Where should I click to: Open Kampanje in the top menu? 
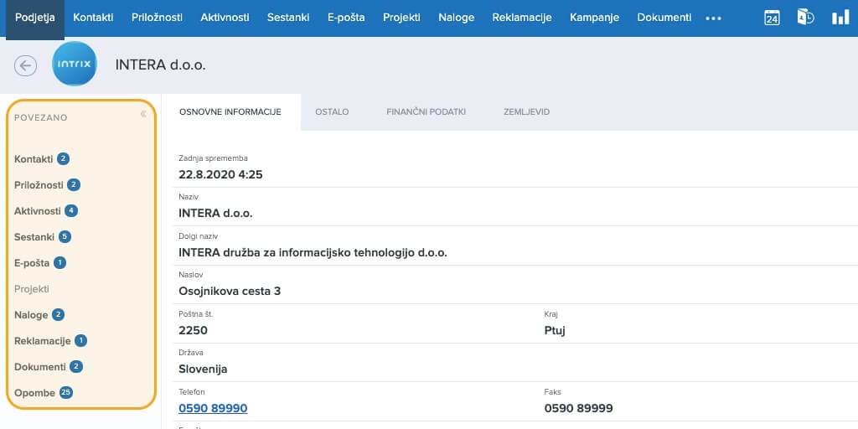click(594, 18)
